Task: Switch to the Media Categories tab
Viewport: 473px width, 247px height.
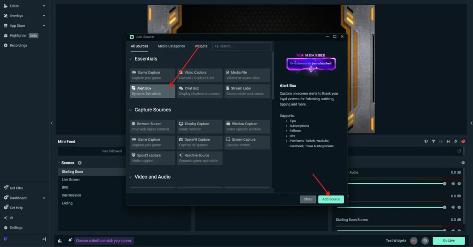Action: point(171,46)
